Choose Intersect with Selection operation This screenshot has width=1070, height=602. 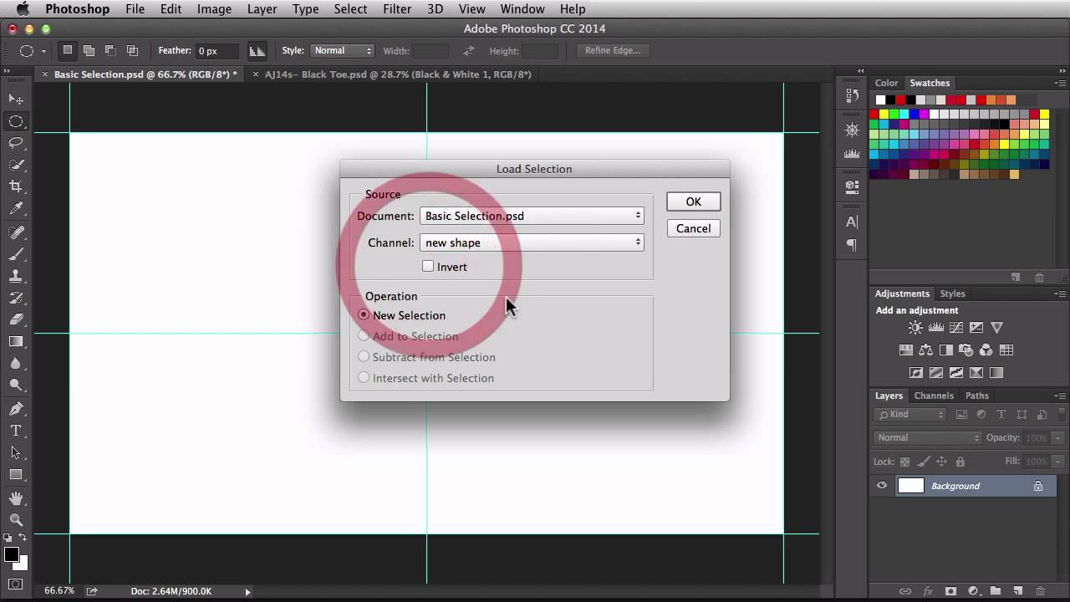click(x=364, y=377)
